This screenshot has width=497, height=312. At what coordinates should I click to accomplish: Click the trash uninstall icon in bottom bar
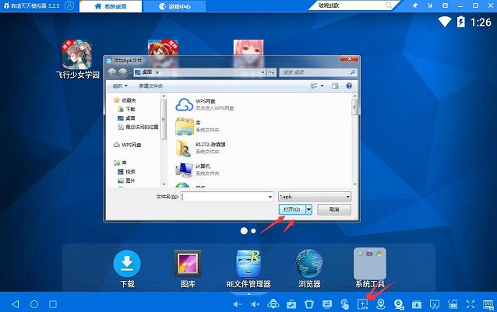[309, 304]
